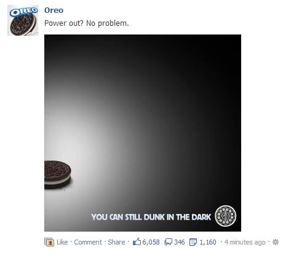View the 346 comments count
The height and width of the screenshot is (255, 283).
180,242
